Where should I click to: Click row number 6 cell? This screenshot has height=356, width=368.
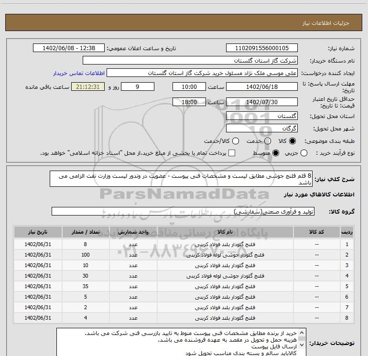[x=347, y=297]
